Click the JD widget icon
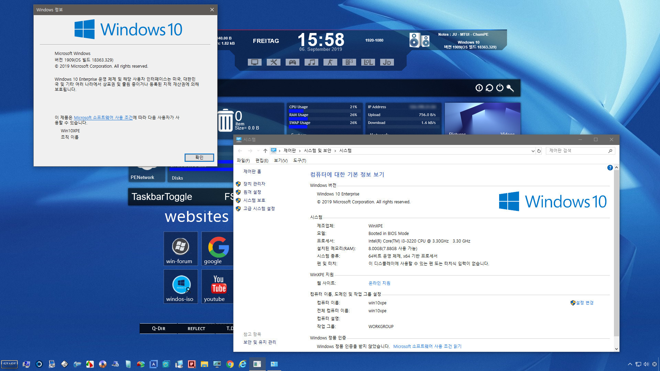 pos(387,62)
